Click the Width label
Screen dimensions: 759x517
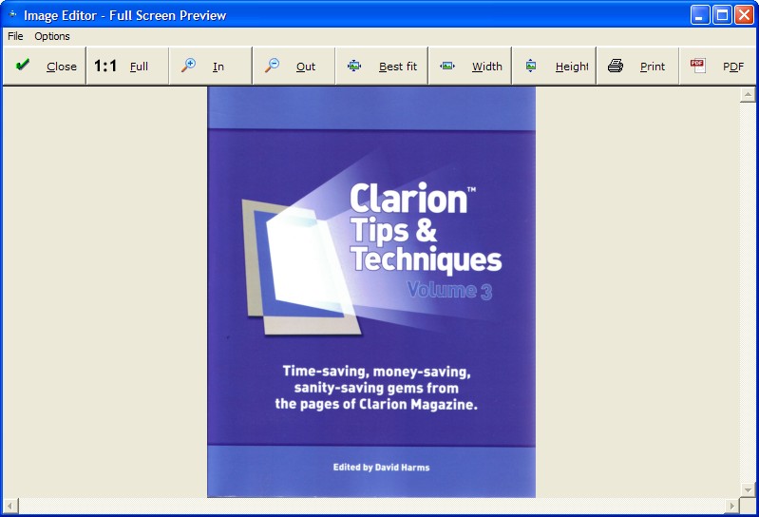click(487, 67)
